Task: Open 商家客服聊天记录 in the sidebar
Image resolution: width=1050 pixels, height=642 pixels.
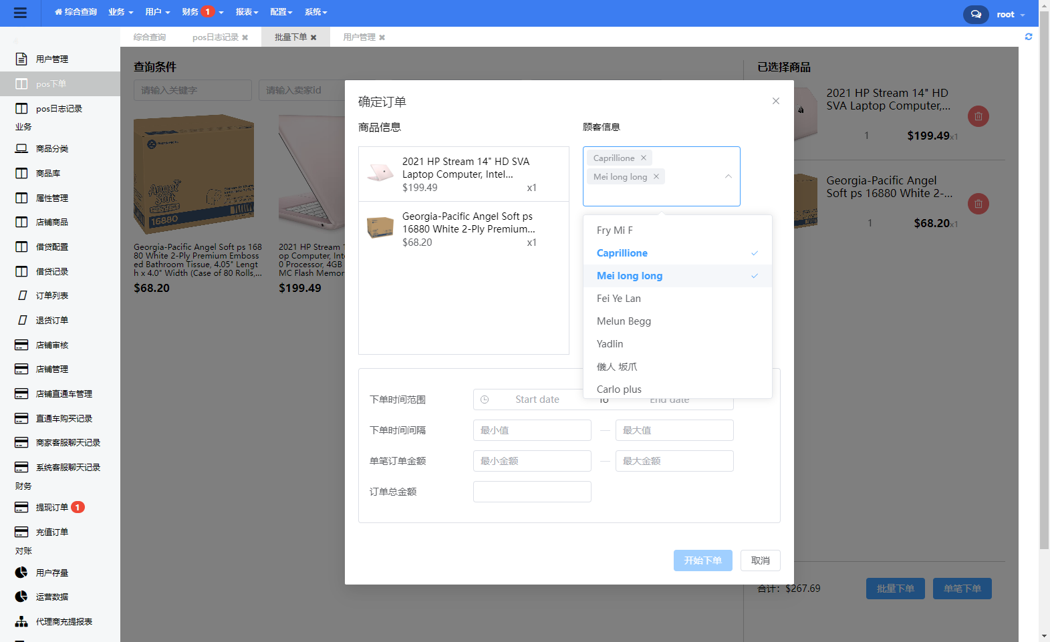Action: pyautogui.click(x=60, y=442)
